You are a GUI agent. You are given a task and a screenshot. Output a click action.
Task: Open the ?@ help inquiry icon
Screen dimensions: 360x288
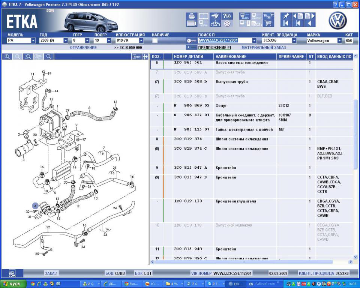point(227,16)
